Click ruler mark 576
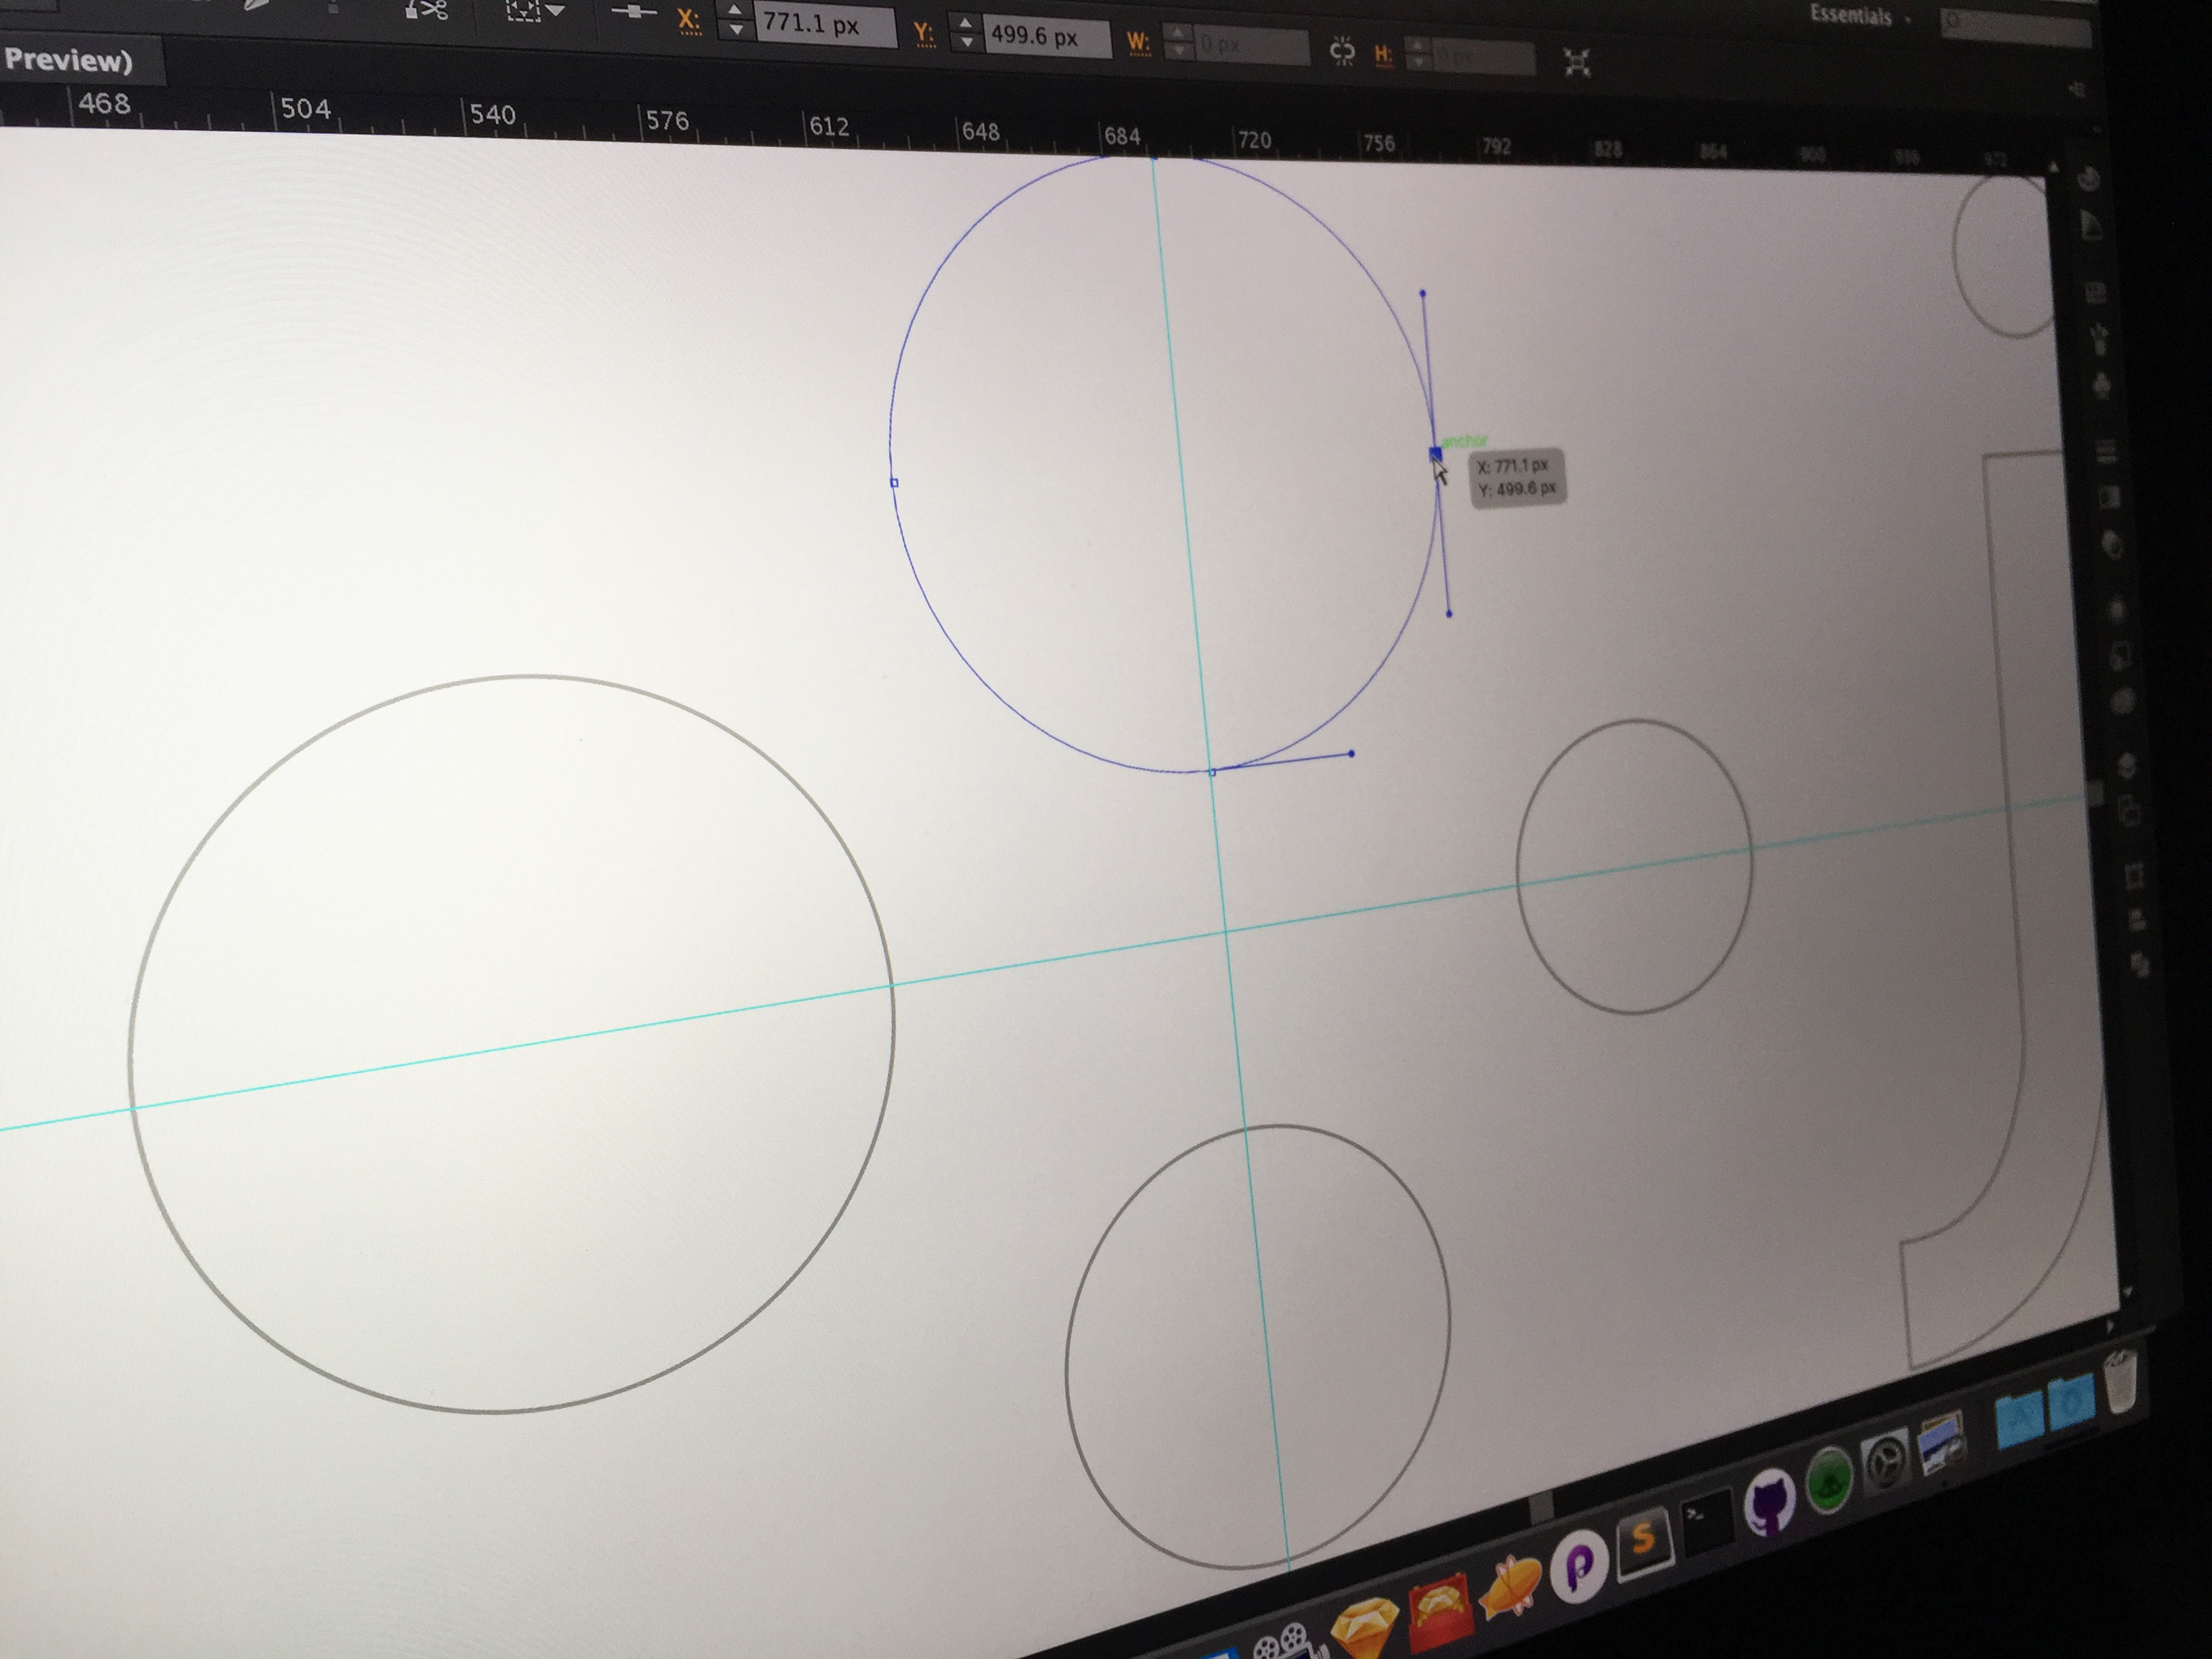The image size is (2212, 1659). (667, 121)
